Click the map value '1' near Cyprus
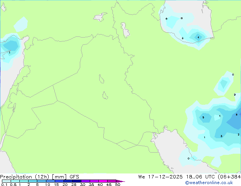 coord(10,53)
